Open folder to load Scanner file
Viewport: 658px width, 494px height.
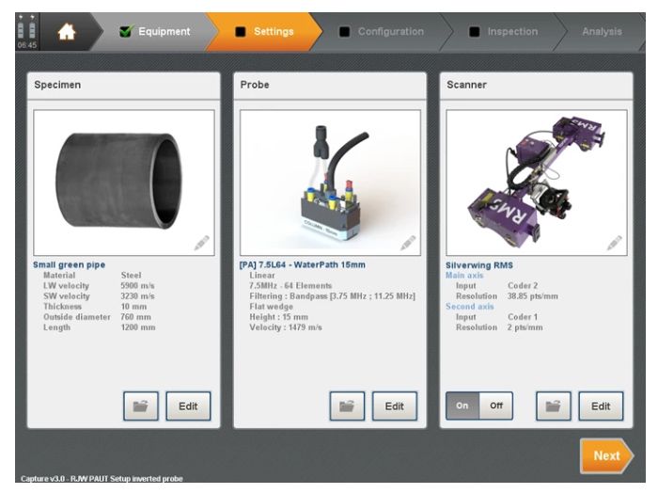coord(554,406)
